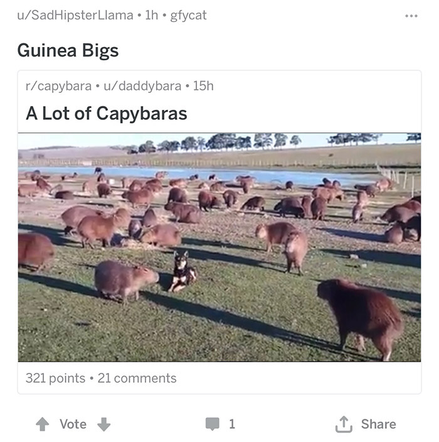Screen dimensions: 439x442
Task: Open the crossposted A Lot of Capybaras post
Action: pos(107,113)
